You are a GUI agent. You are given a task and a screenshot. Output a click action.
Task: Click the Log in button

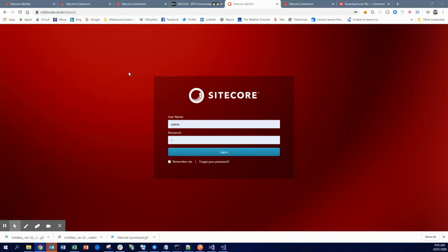[223, 152]
